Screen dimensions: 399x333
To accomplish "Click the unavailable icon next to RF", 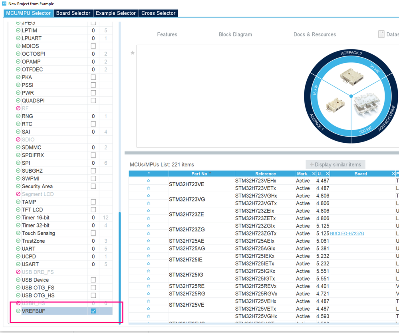I will point(18,108).
